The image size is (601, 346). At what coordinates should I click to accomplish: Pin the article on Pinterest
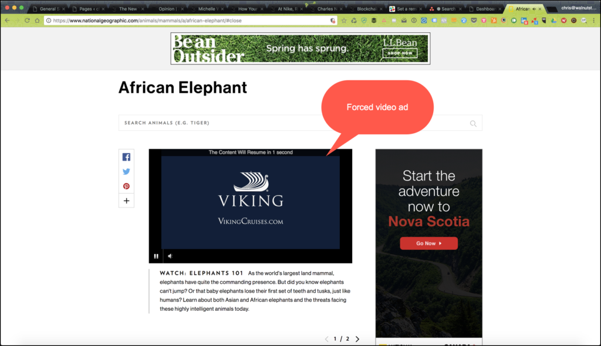tap(127, 186)
